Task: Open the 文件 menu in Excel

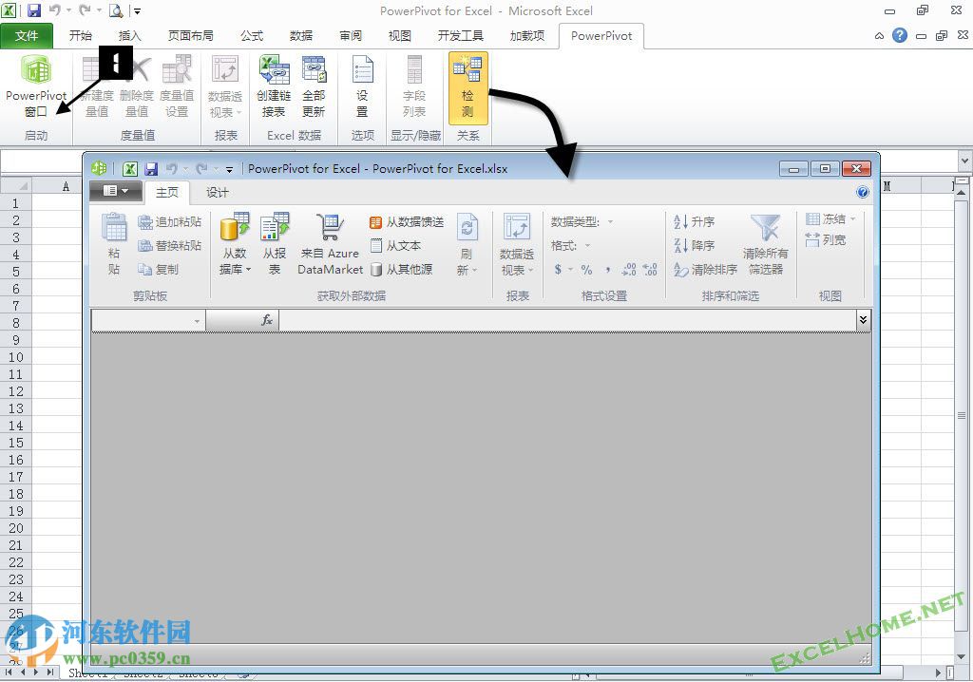Action: point(28,35)
